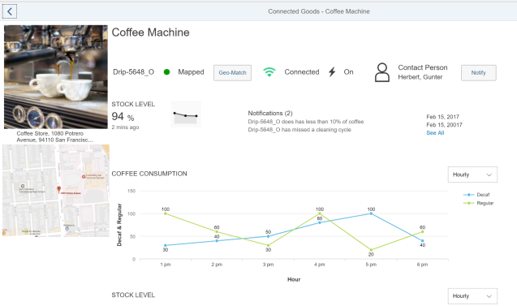Click the Regular 20 data point at 5 pm

(371, 250)
